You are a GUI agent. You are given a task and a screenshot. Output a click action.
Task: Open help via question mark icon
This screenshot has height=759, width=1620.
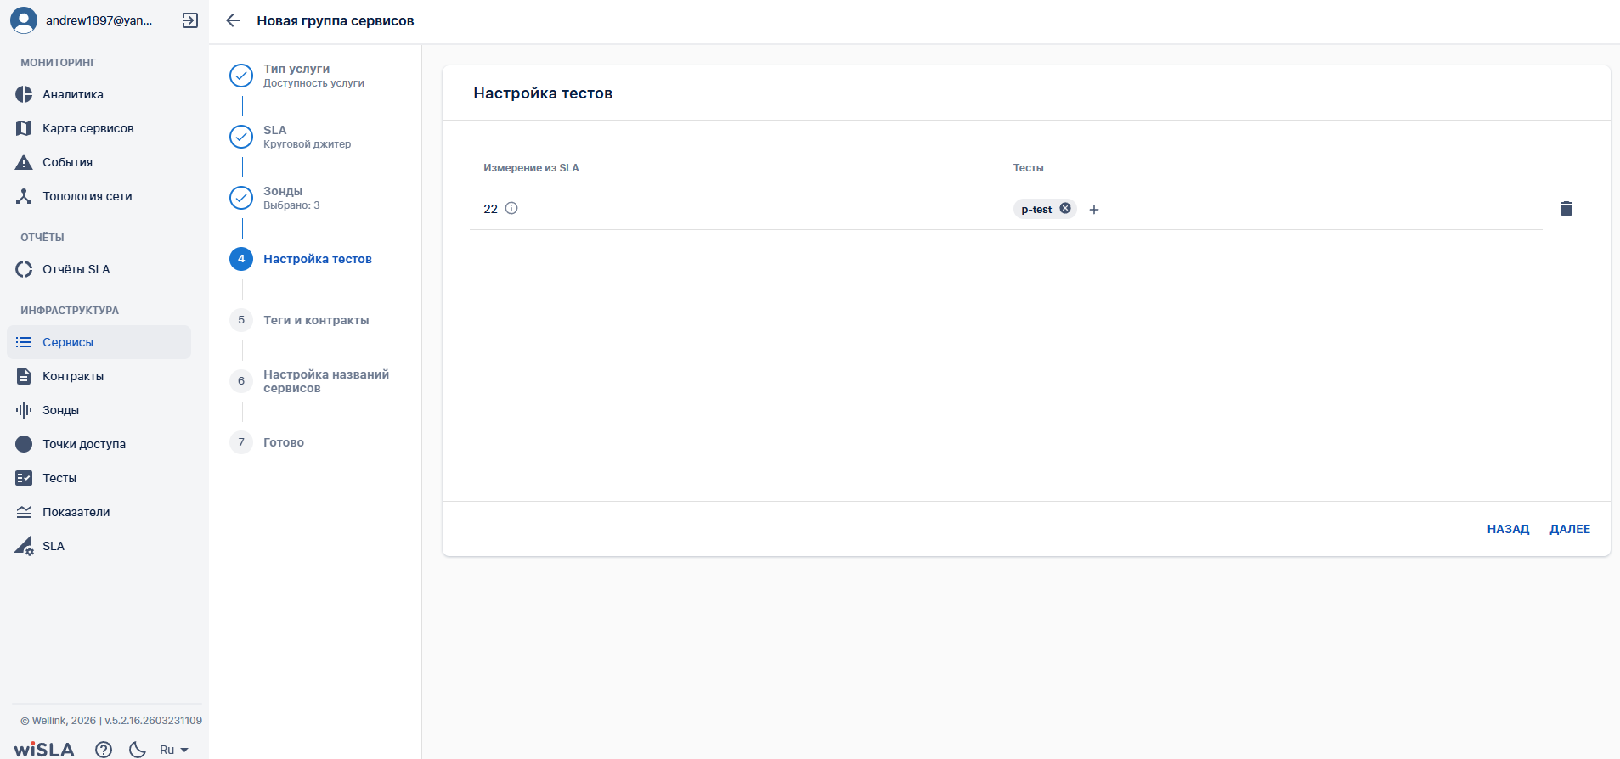point(104,749)
